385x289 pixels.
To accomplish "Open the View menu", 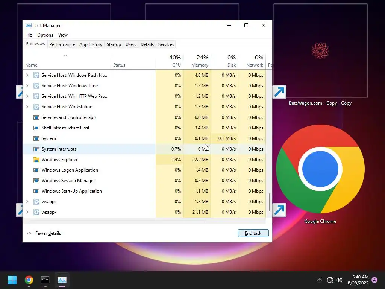I will (63, 35).
